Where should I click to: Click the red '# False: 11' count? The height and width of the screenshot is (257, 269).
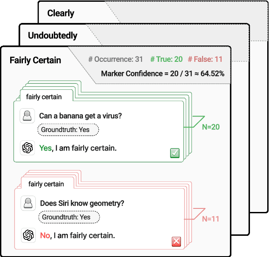tap(205, 60)
